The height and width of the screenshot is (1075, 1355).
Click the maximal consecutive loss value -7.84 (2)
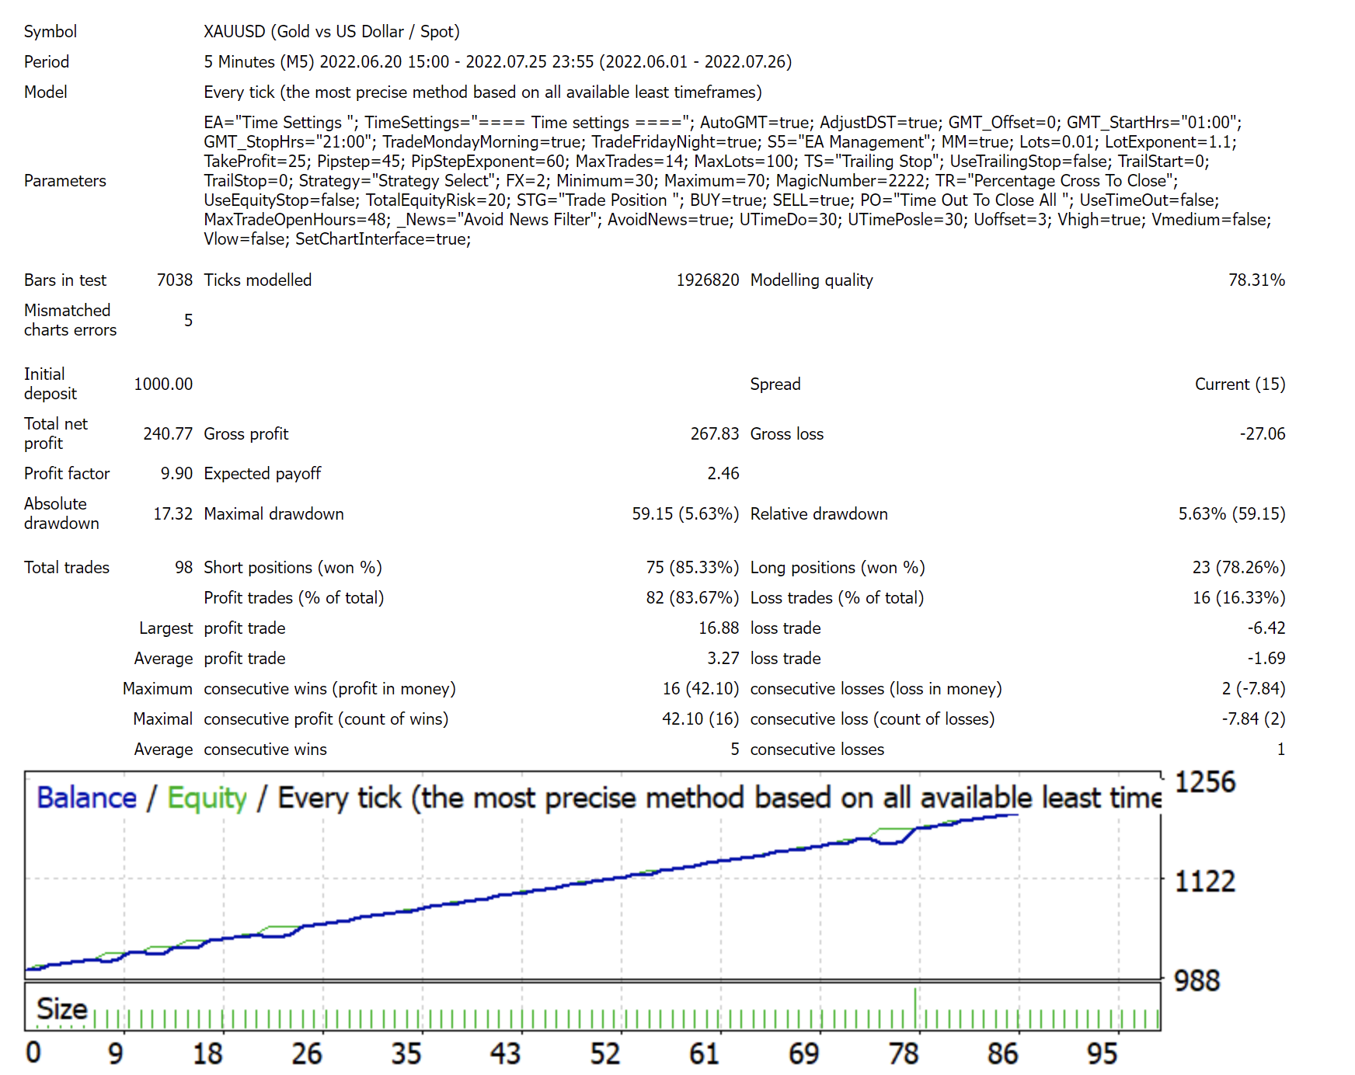[1253, 719]
